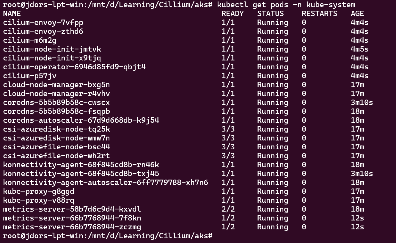Click the metrics-server-58b7d6c9d4-kxvdl pod name

pyautogui.click(x=72, y=209)
